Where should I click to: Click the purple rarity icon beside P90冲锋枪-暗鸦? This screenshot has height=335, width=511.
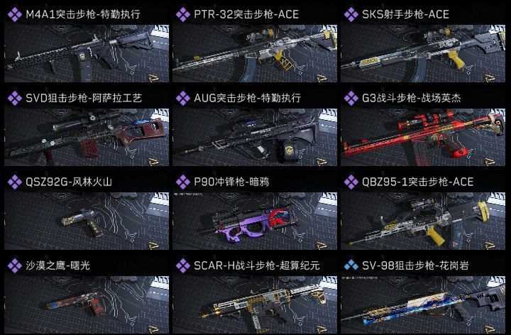(183, 182)
